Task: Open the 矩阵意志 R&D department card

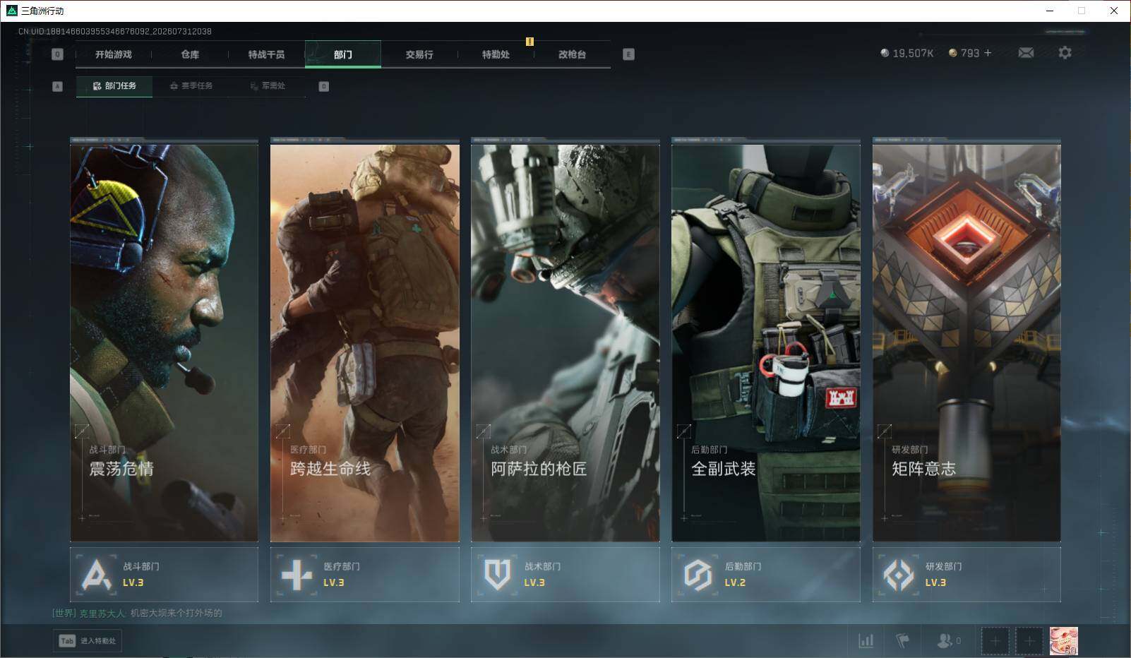Action: click(x=967, y=342)
